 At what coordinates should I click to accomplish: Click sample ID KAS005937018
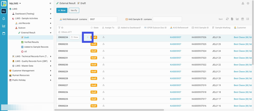point(199,92)
